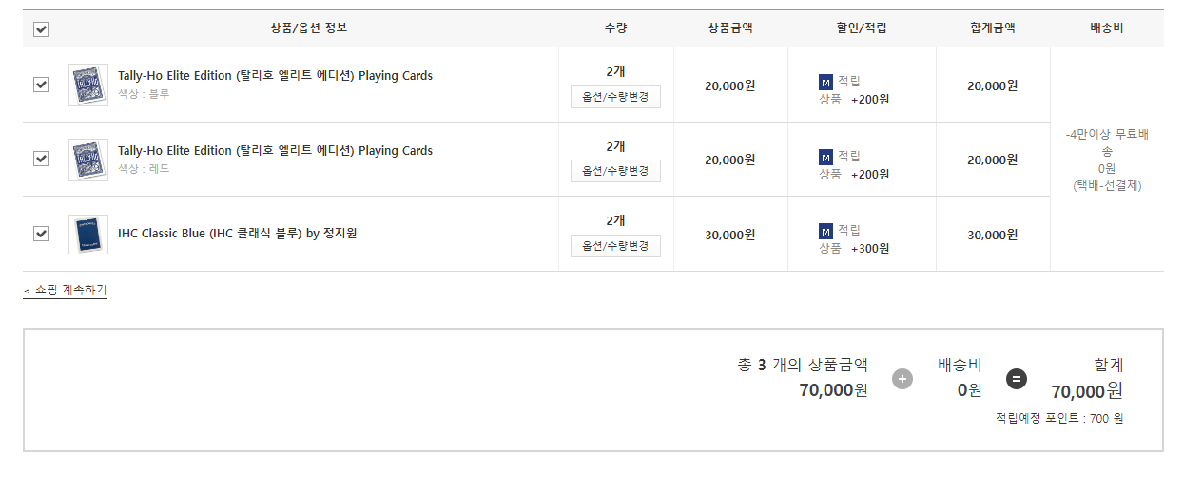This screenshot has width=1203, height=490.
Task: Click the equals circle icon beside 합계
Action: pyautogui.click(x=1017, y=380)
